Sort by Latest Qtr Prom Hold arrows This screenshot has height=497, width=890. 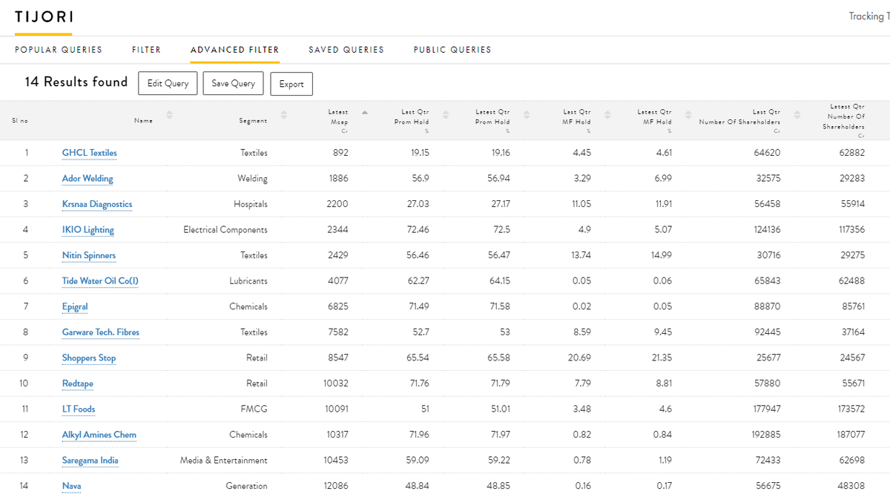[527, 115]
